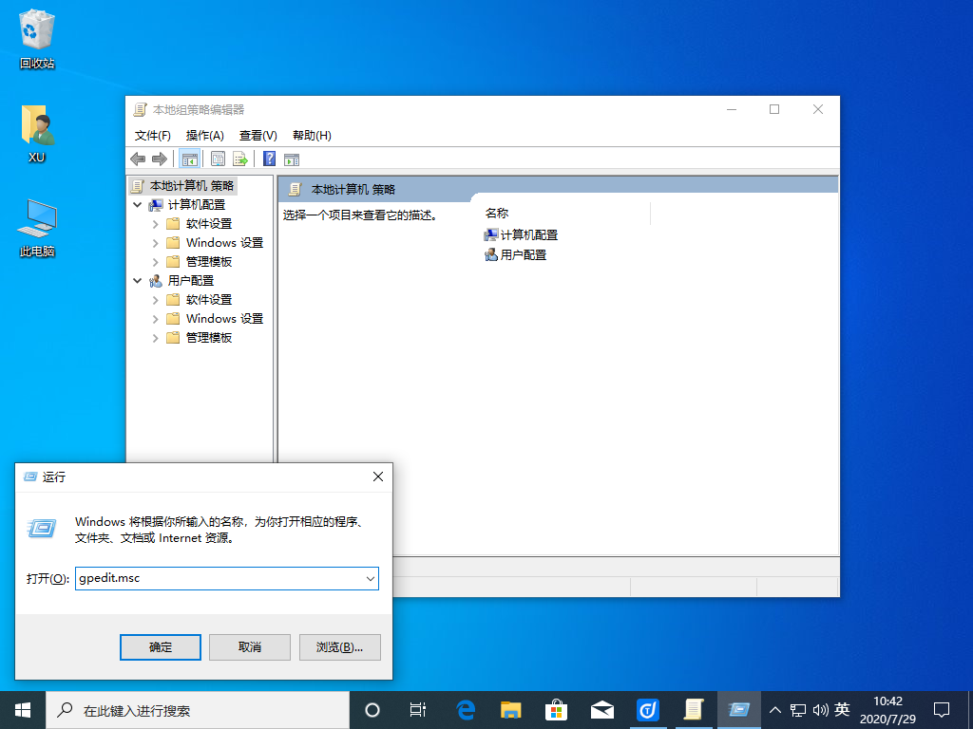Open the Run dialog history dropdown

coord(371,578)
